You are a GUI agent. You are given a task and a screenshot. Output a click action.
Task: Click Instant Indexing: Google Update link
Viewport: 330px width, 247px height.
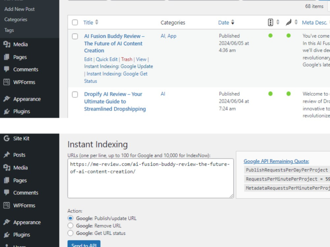point(118,67)
